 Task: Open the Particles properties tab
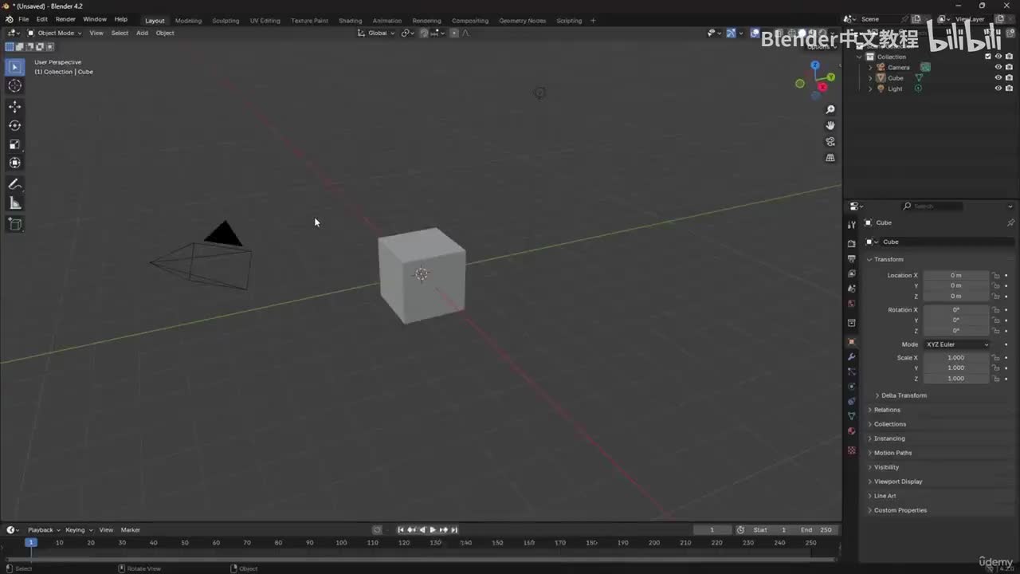pos(851,372)
